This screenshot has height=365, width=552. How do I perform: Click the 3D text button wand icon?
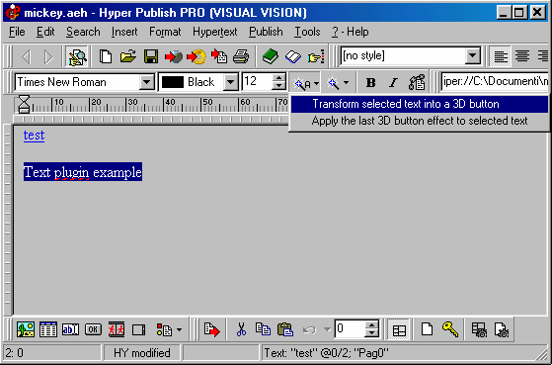tap(302, 83)
